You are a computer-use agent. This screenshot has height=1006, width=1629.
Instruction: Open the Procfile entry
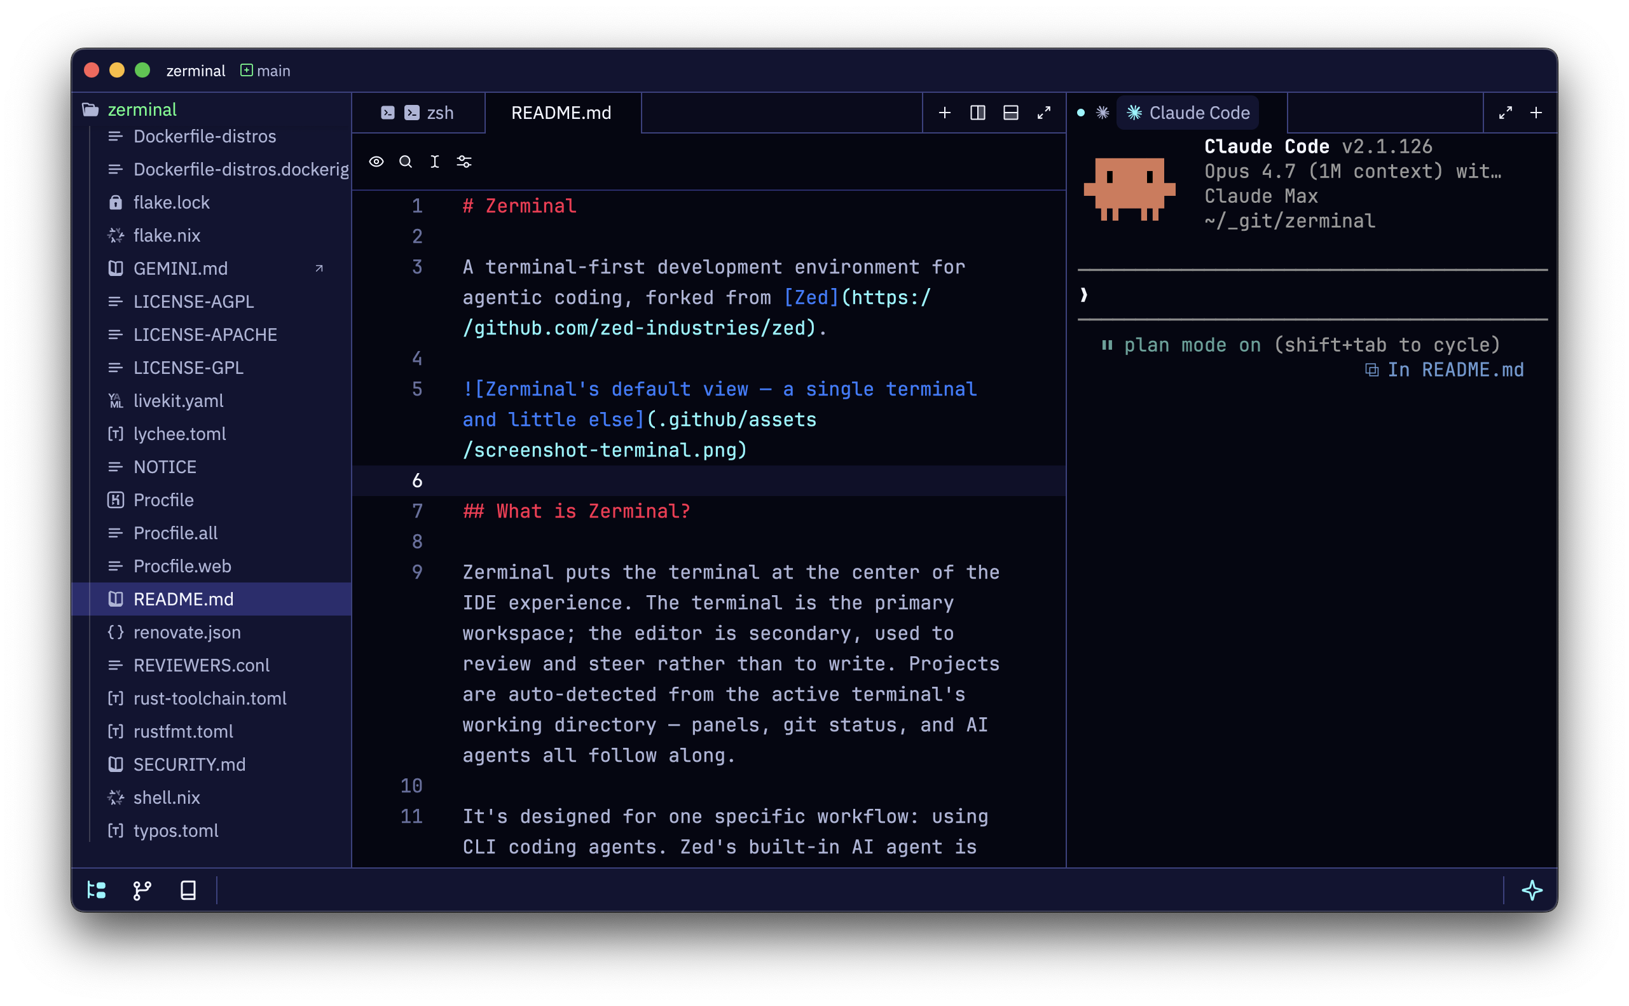point(212,500)
